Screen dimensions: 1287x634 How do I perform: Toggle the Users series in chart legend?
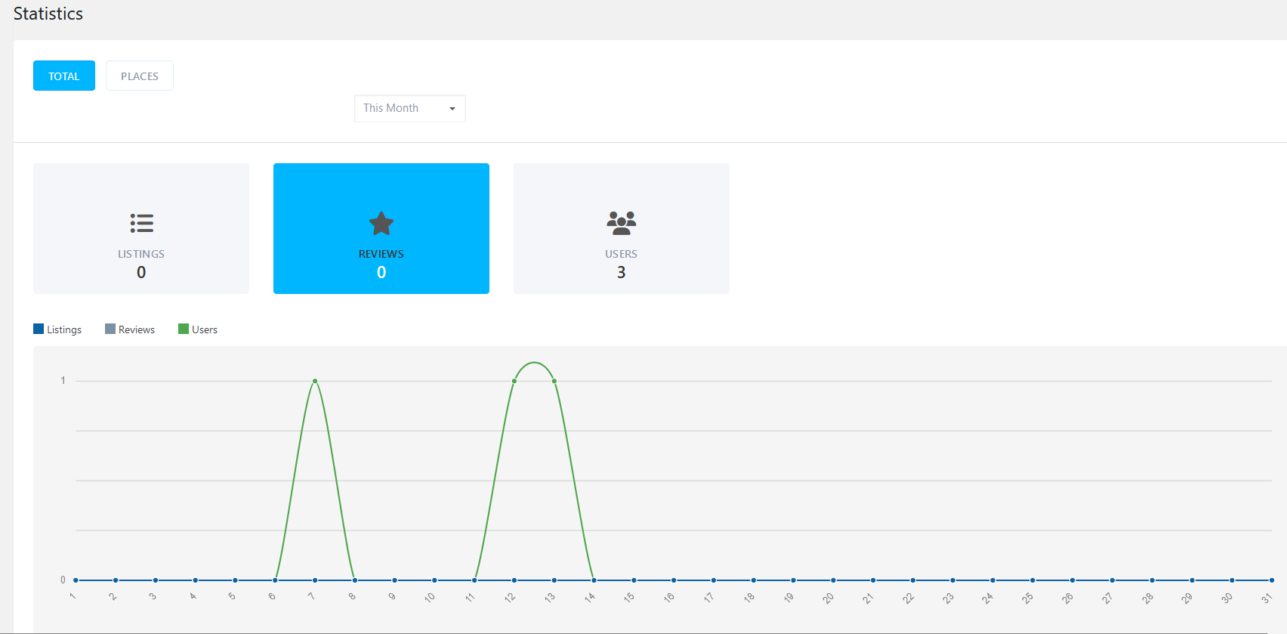point(204,329)
